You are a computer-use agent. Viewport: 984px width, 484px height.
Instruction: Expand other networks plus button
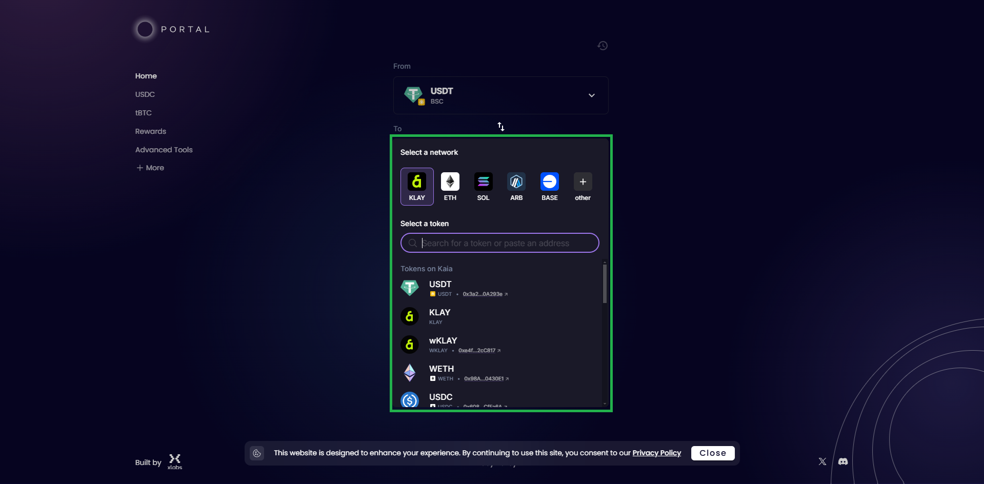[583, 186]
